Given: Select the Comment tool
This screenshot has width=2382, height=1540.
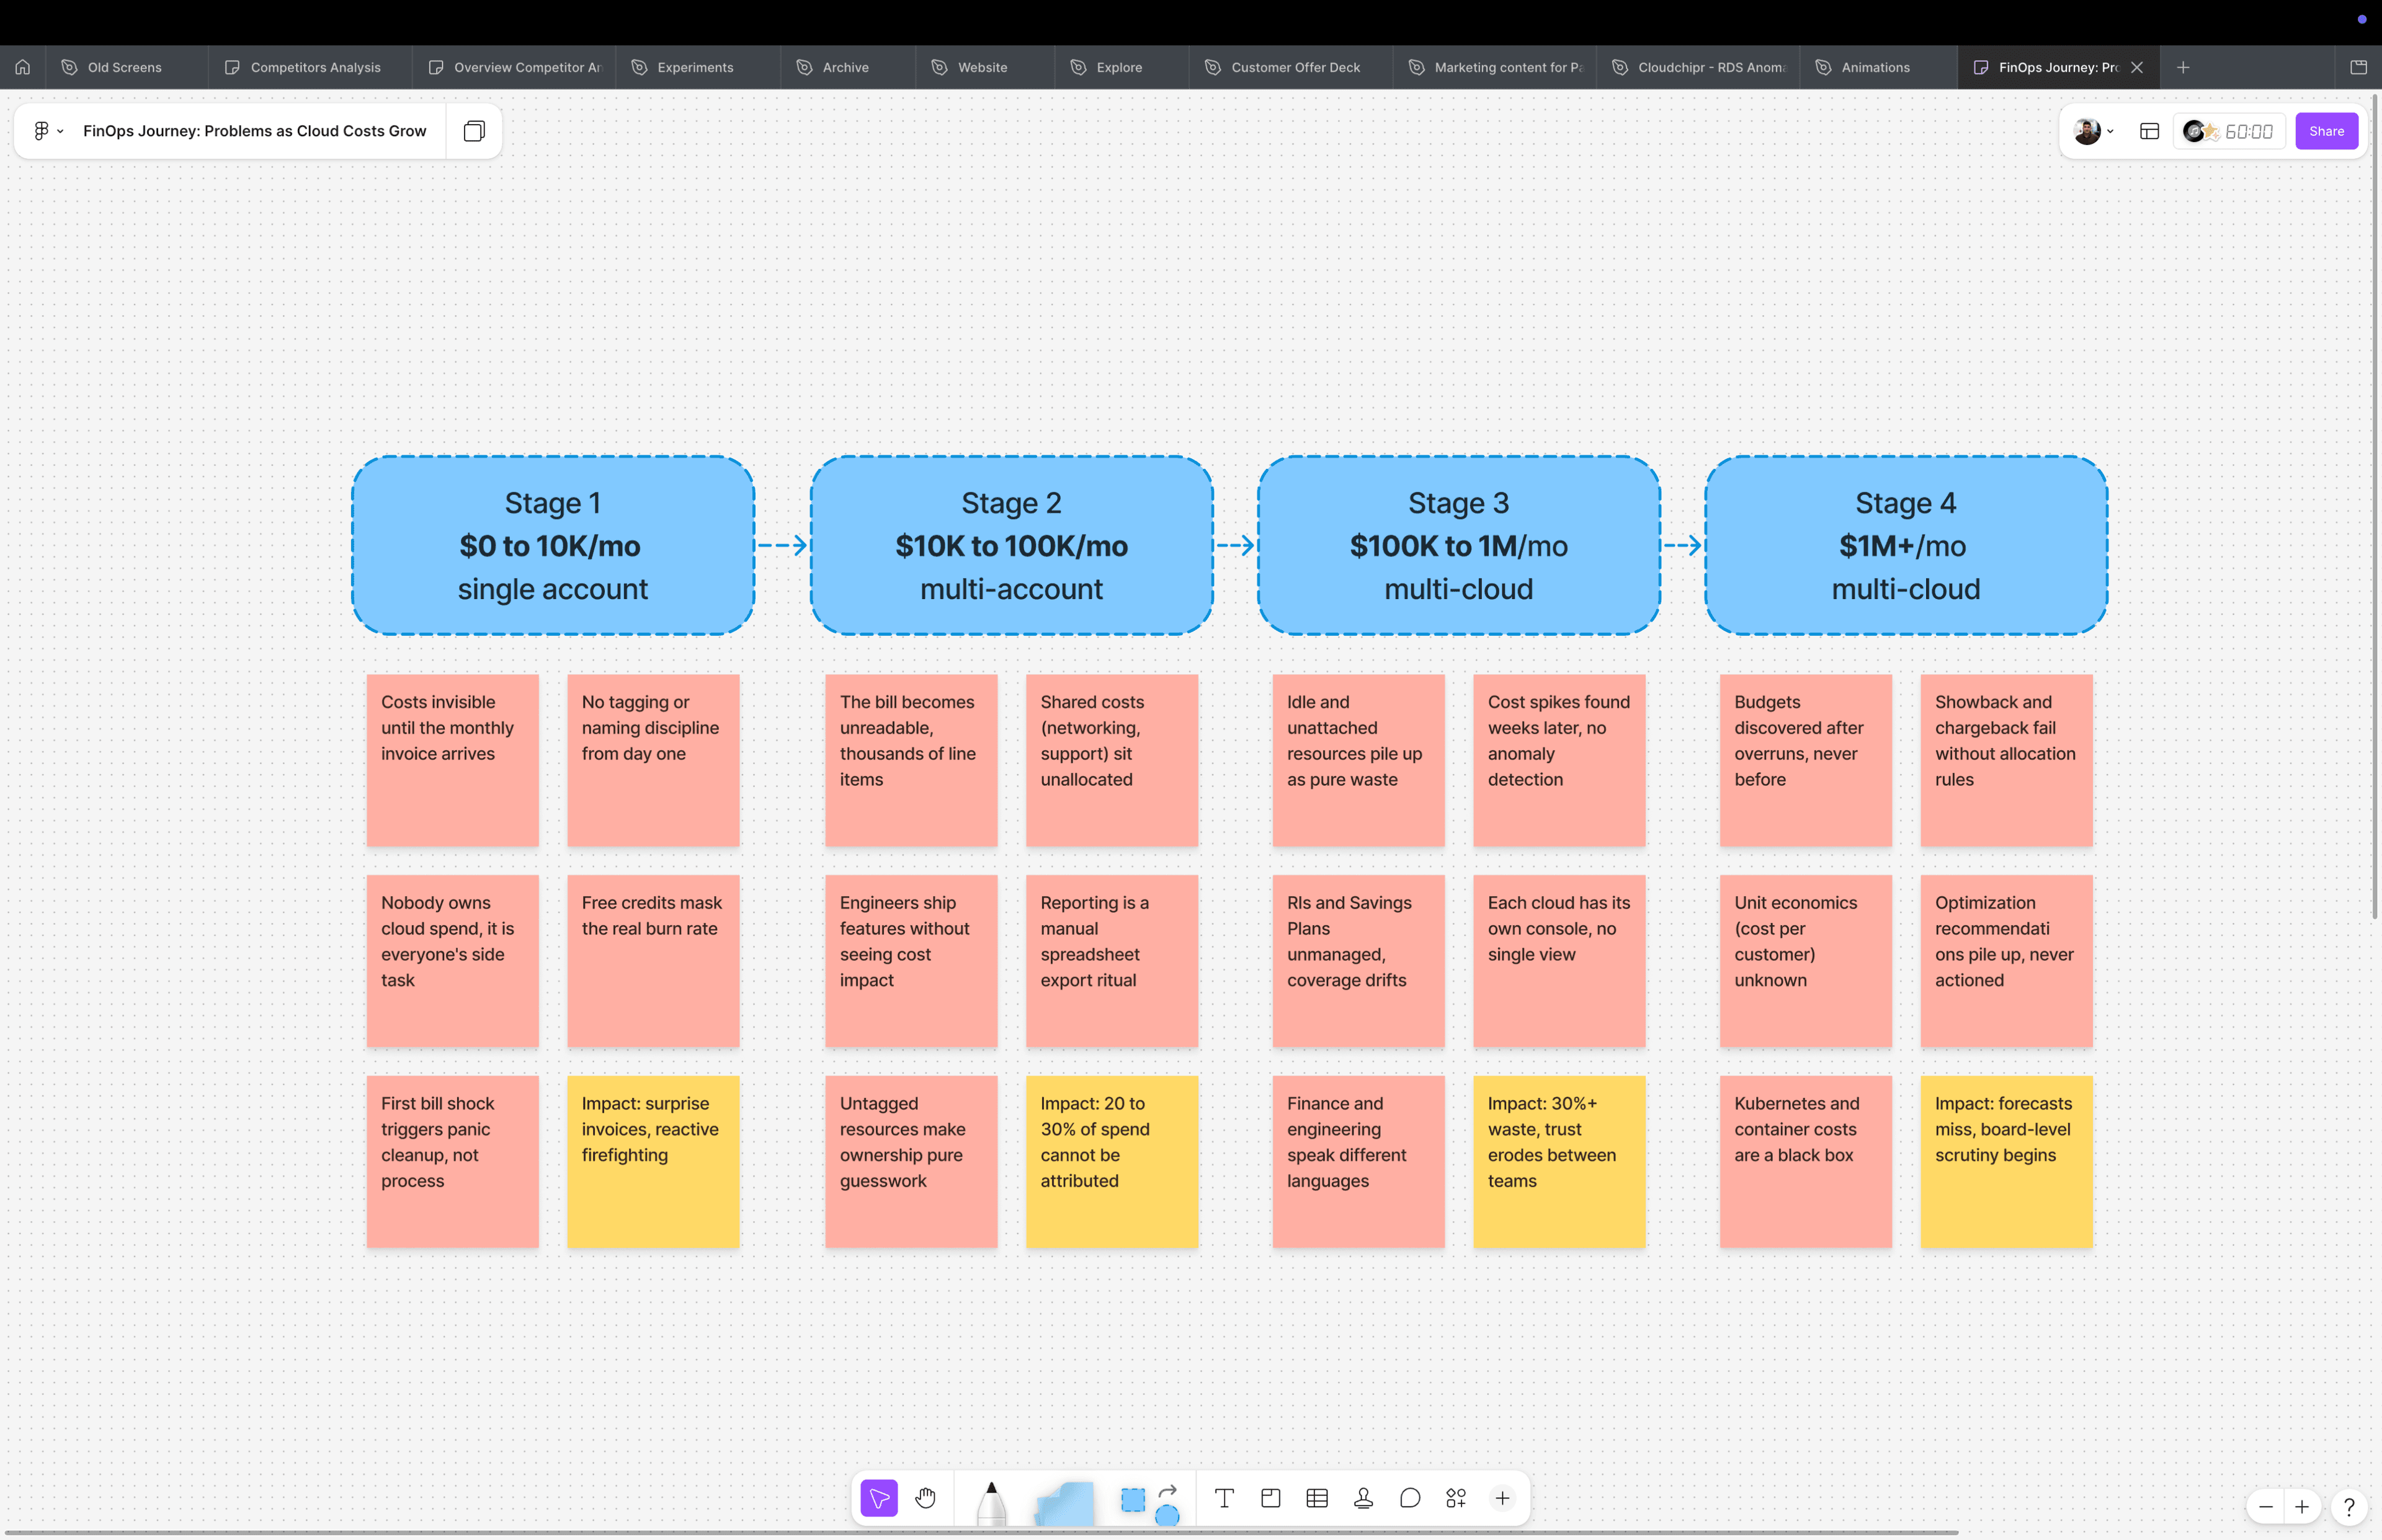Looking at the screenshot, I should [1410, 1498].
